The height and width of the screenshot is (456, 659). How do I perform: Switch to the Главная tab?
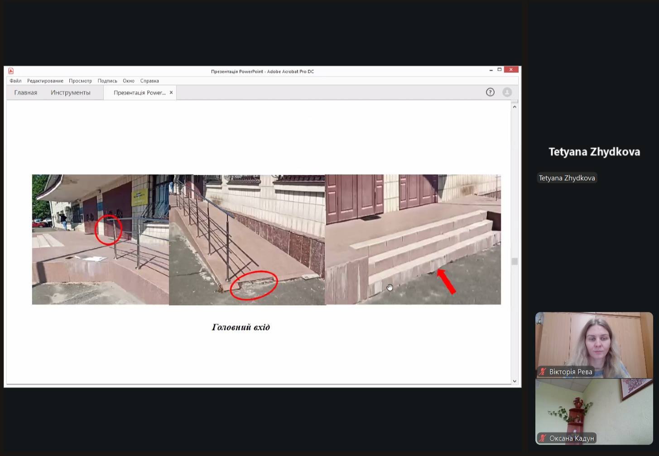pos(25,92)
